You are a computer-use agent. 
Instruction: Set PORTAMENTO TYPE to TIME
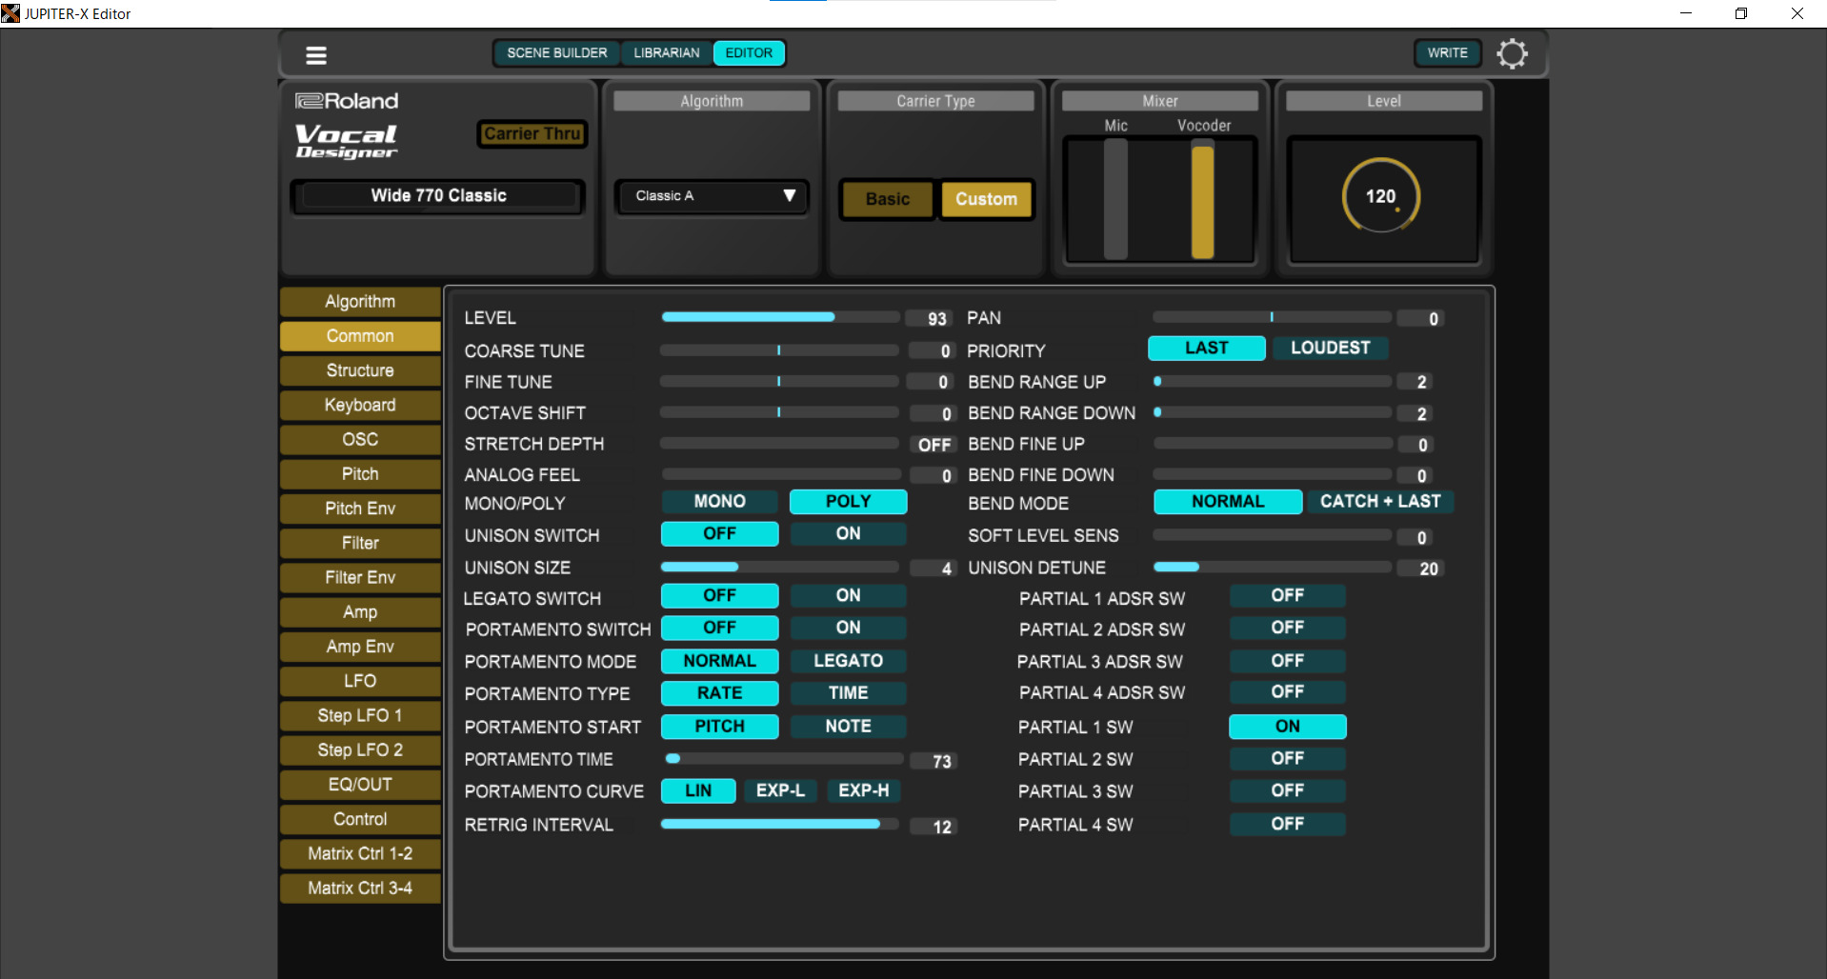[848, 693]
